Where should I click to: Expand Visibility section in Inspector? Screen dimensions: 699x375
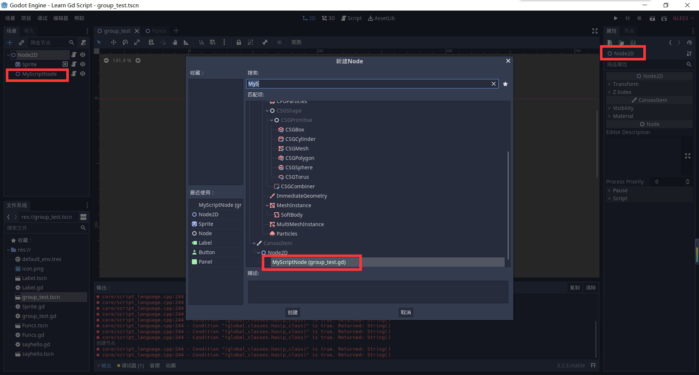649,108
